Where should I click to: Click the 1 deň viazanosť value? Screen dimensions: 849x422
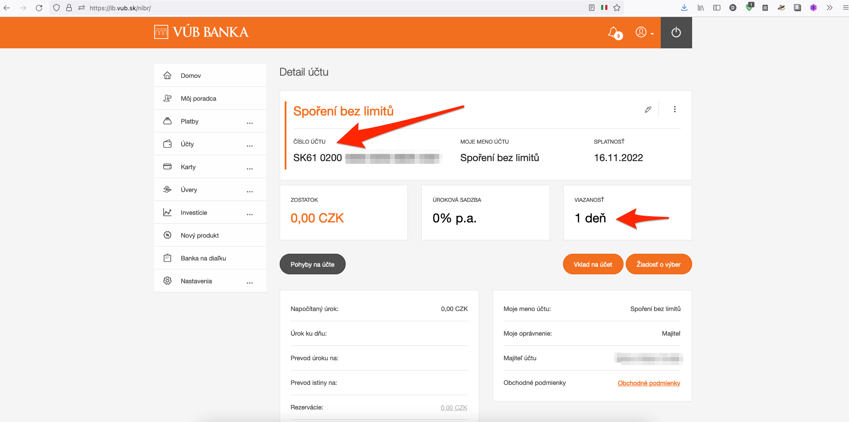590,218
